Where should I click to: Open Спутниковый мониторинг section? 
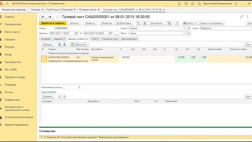click(19, 117)
